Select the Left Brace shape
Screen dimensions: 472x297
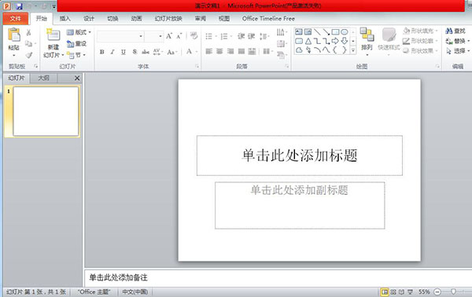click(335, 50)
